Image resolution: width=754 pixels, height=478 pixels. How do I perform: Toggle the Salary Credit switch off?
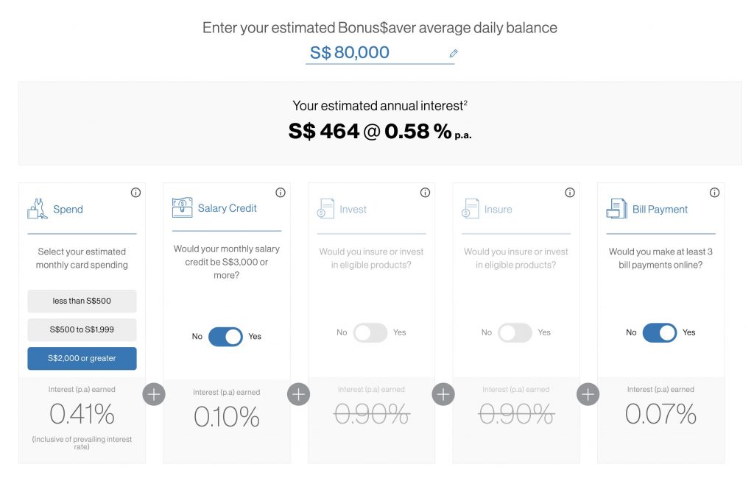click(225, 337)
